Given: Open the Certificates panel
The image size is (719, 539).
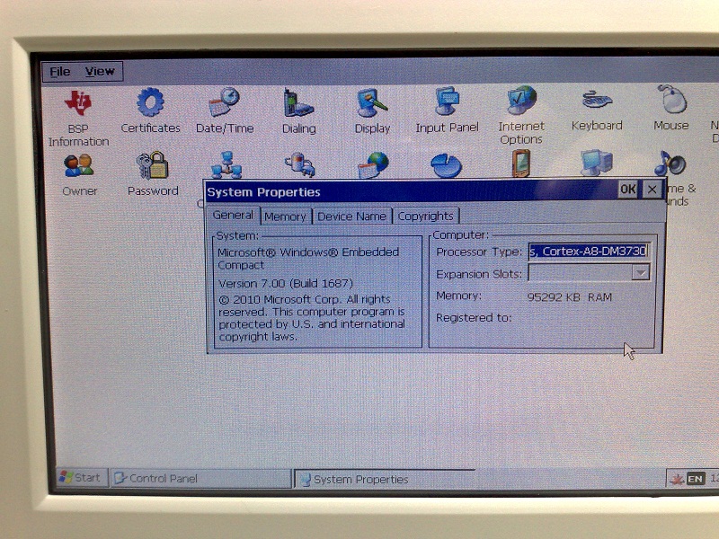Looking at the screenshot, I should tap(150, 103).
